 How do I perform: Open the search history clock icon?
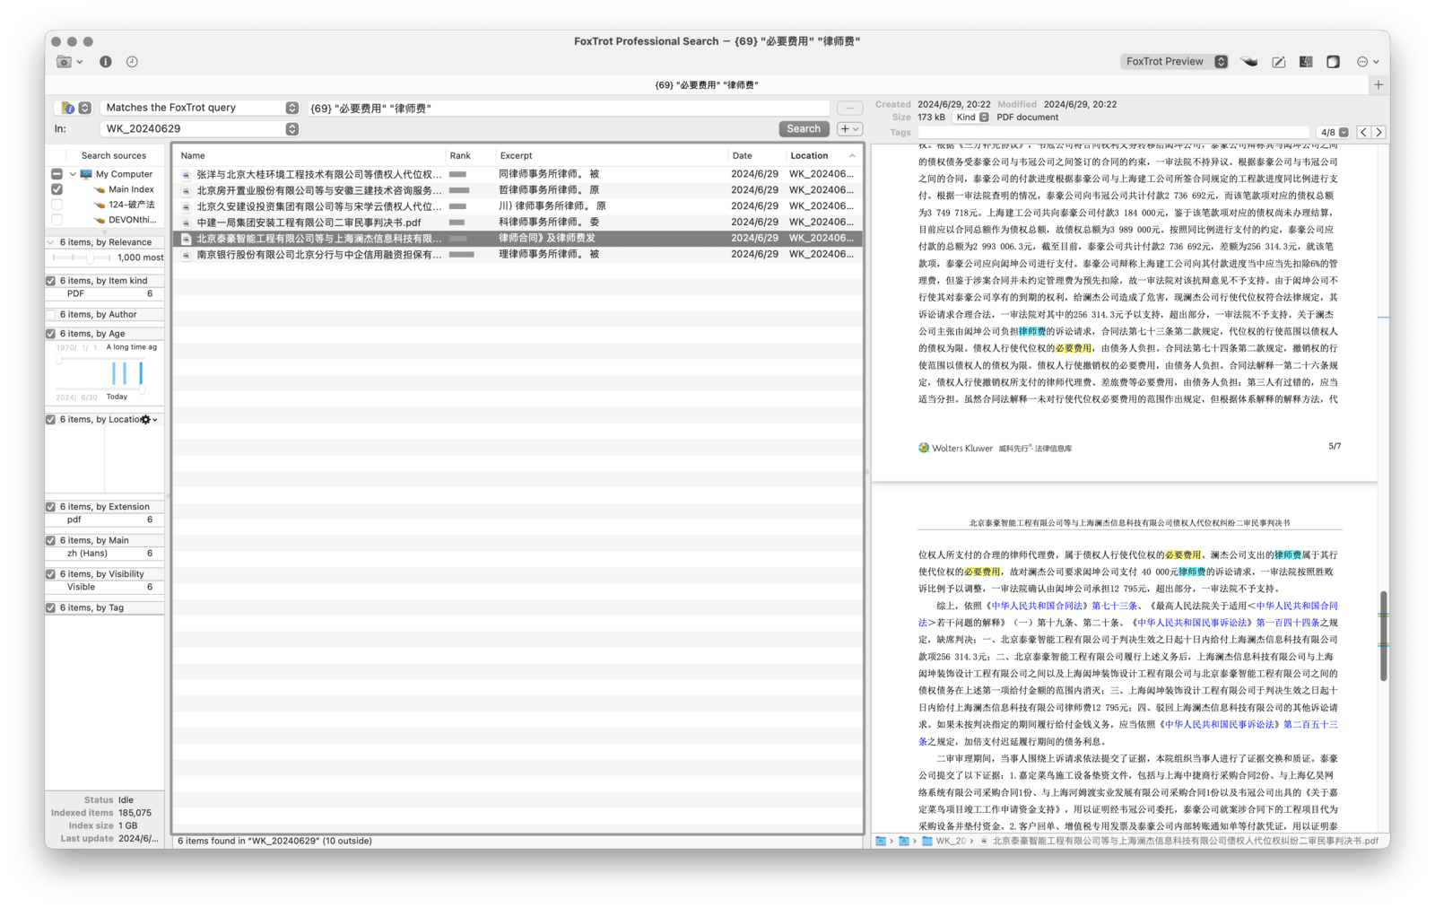pos(132,62)
